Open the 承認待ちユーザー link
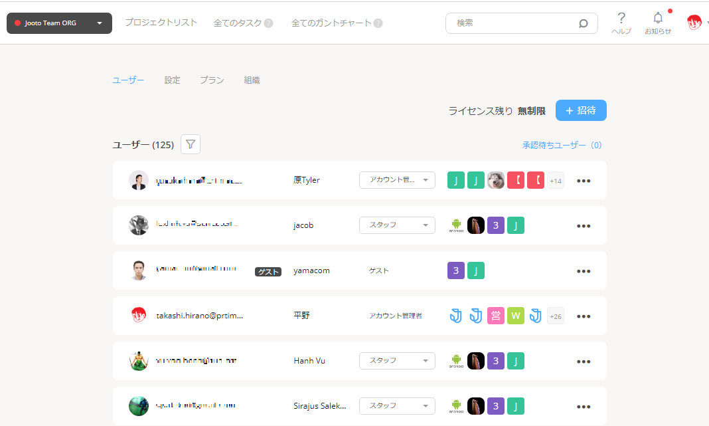Image resolution: width=709 pixels, height=426 pixels. [x=562, y=145]
